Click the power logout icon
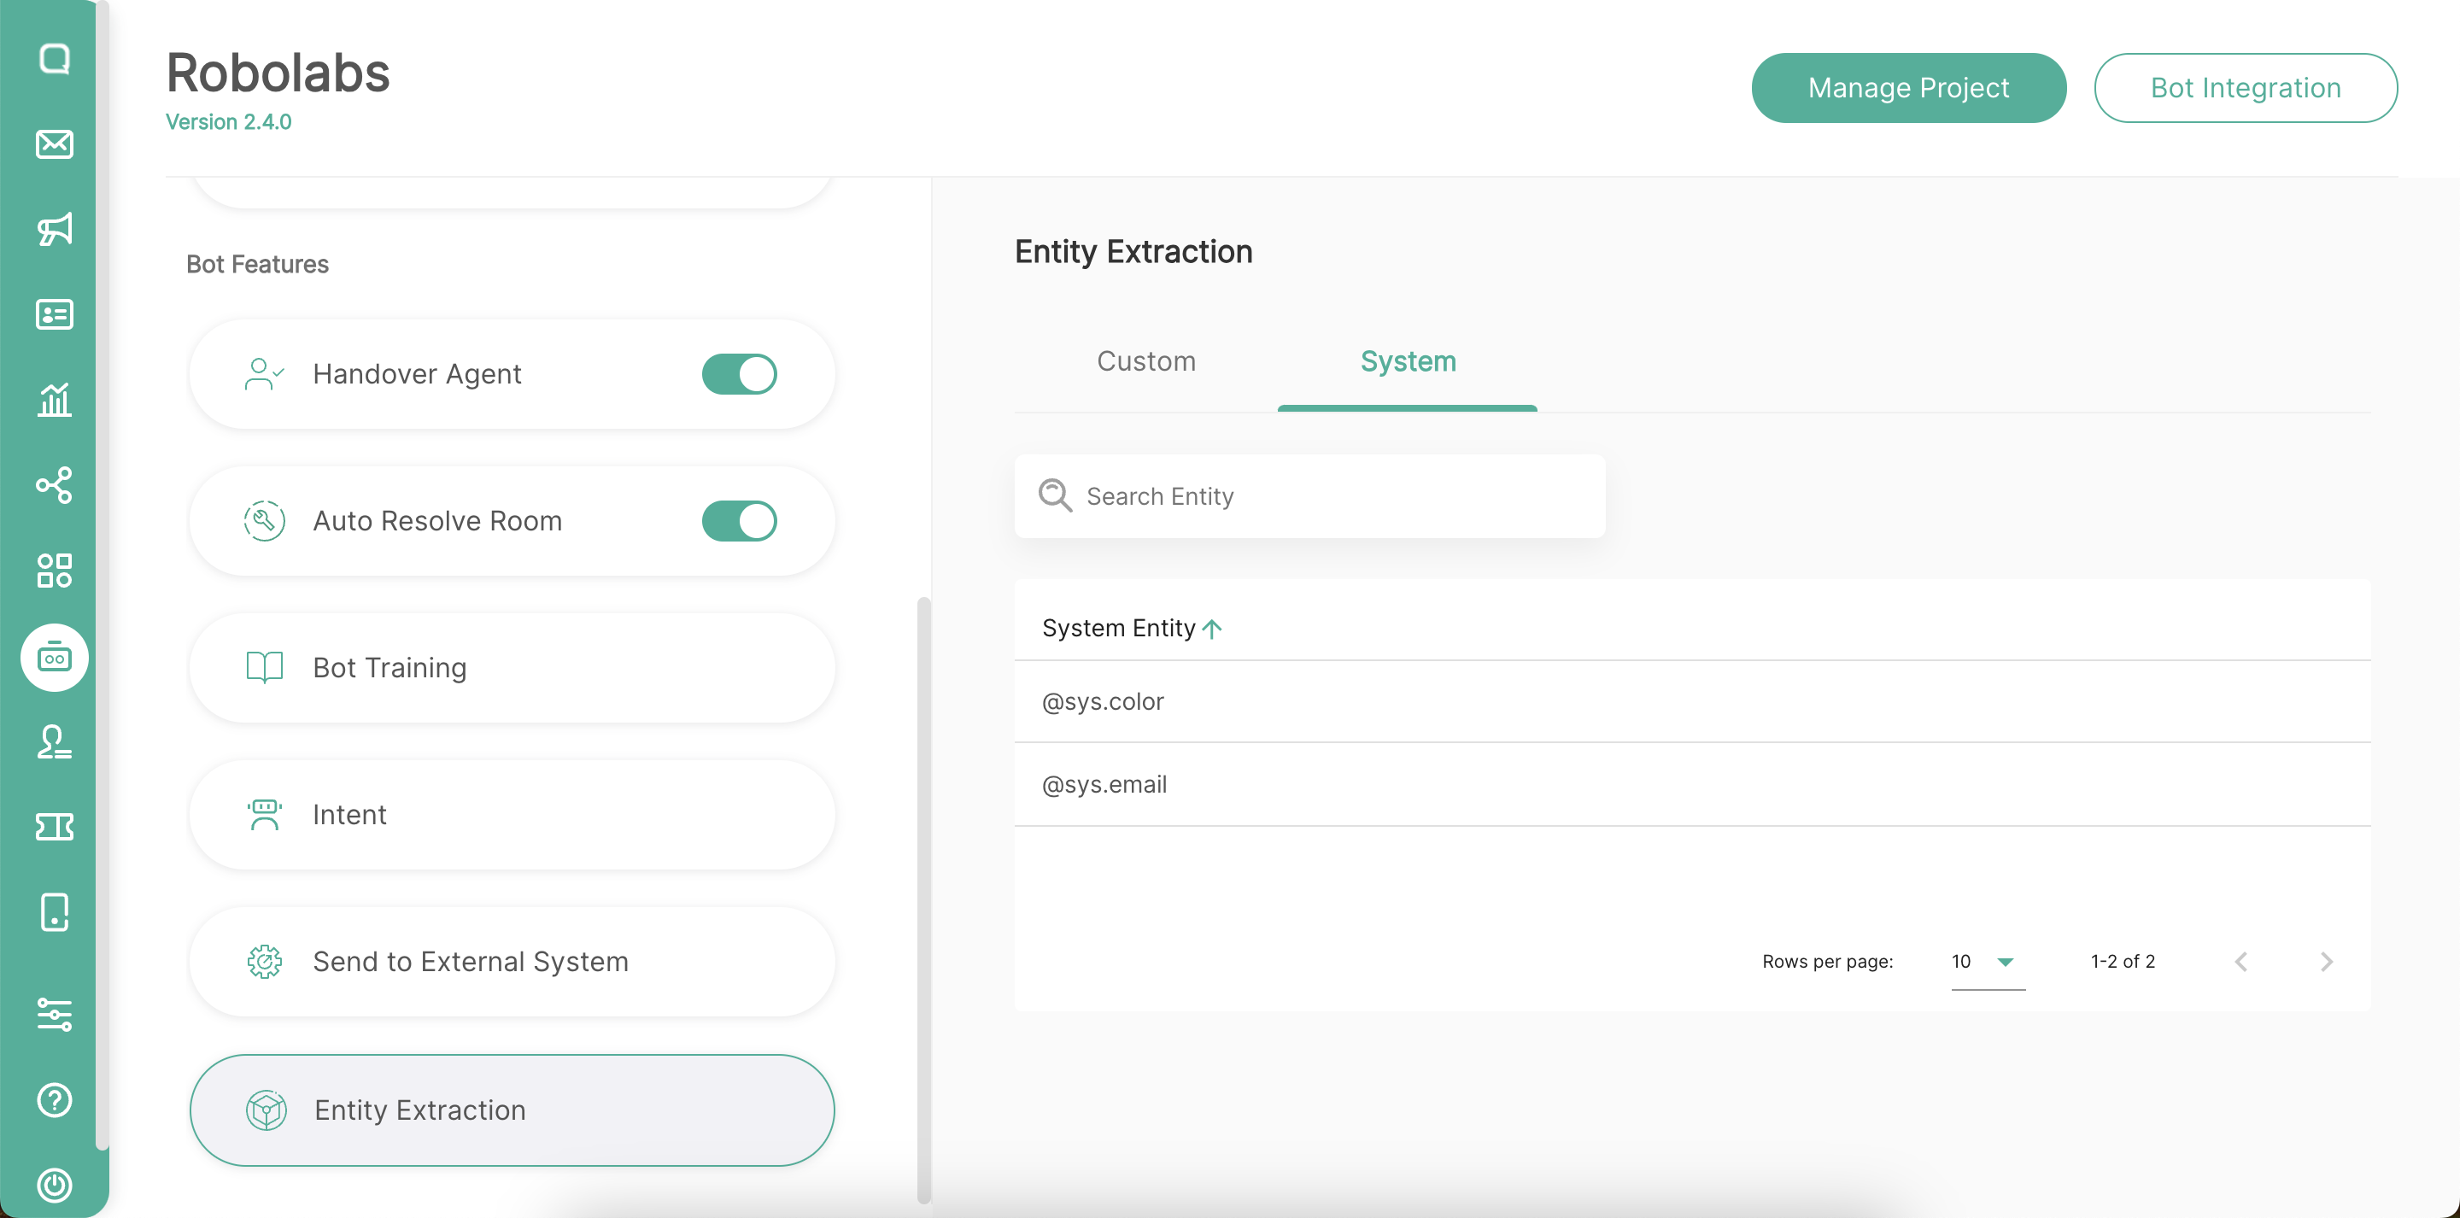This screenshot has height=1218, width=2460. pos(55,1185)
